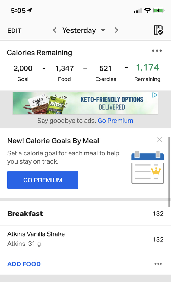Expand the Yesterday date dropdown arrow
Image resolution: width=171 pixels, height=282 pixels.
click(103, 30)
